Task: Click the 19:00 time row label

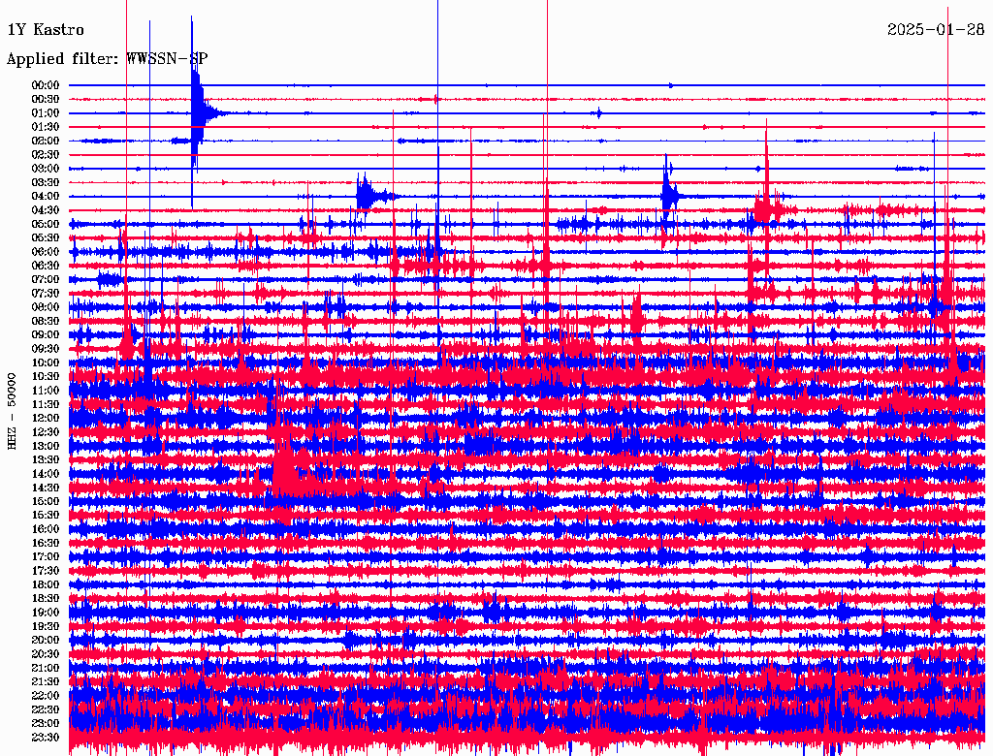Action: click(x=46, y=613)
